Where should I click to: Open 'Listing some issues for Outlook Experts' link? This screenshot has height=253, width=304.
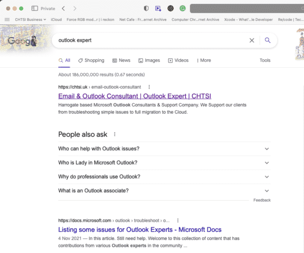(x=139, y=230)
